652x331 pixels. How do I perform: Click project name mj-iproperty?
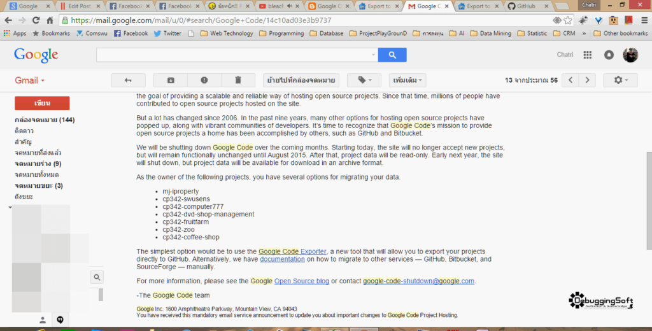click(180, 192)
